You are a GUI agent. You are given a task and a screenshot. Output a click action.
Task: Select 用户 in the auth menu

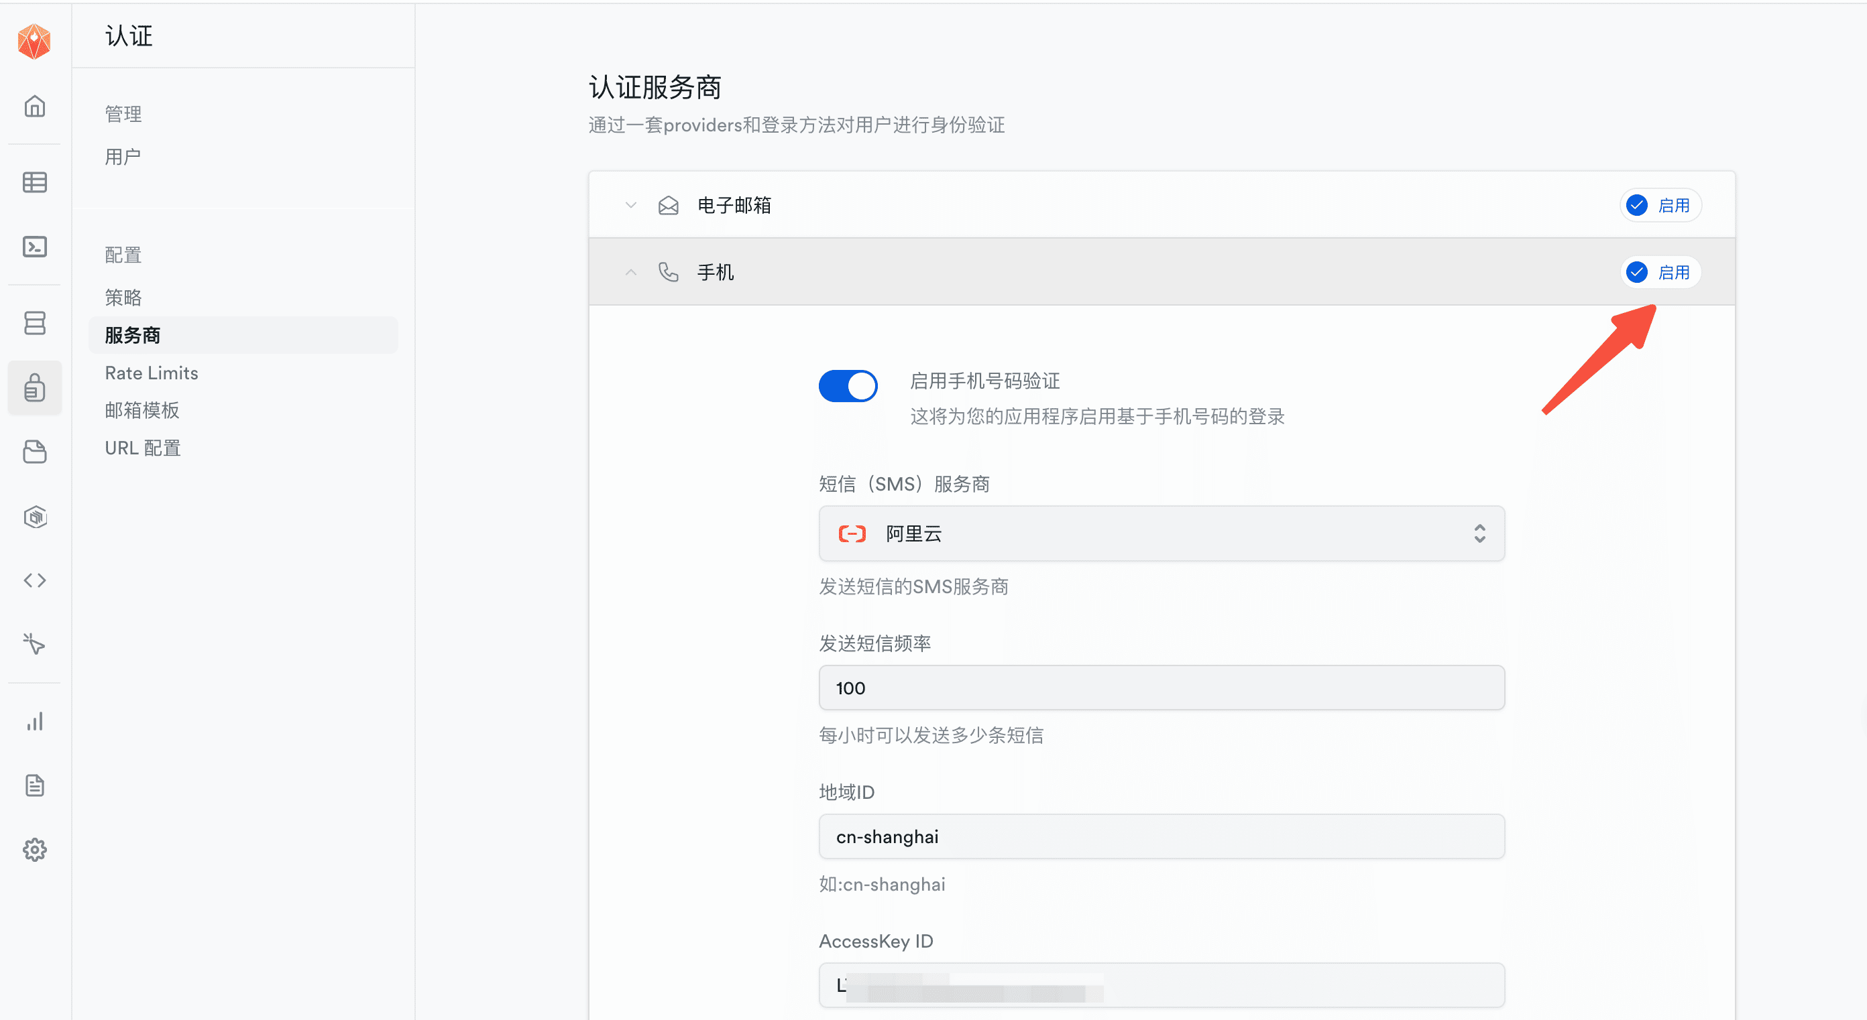(x=123, y=156)
